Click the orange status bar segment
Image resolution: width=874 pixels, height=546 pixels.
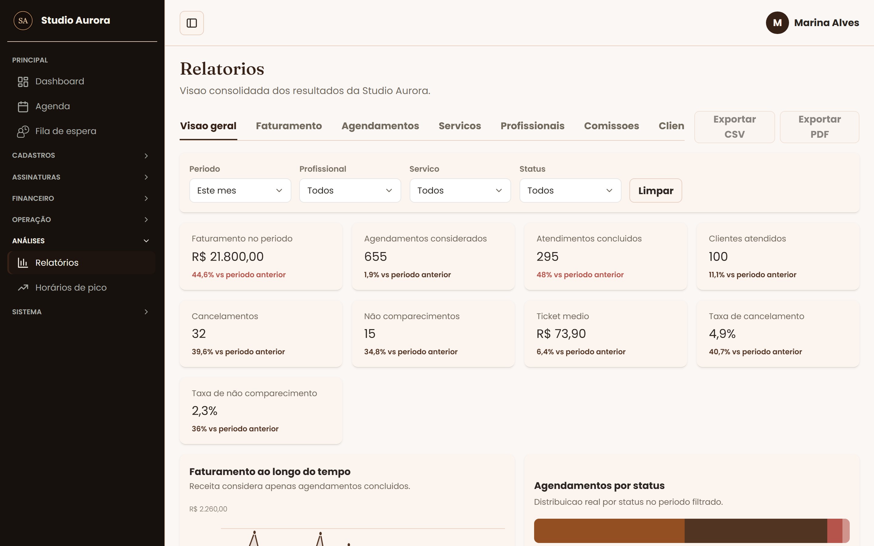pos(609,531)
